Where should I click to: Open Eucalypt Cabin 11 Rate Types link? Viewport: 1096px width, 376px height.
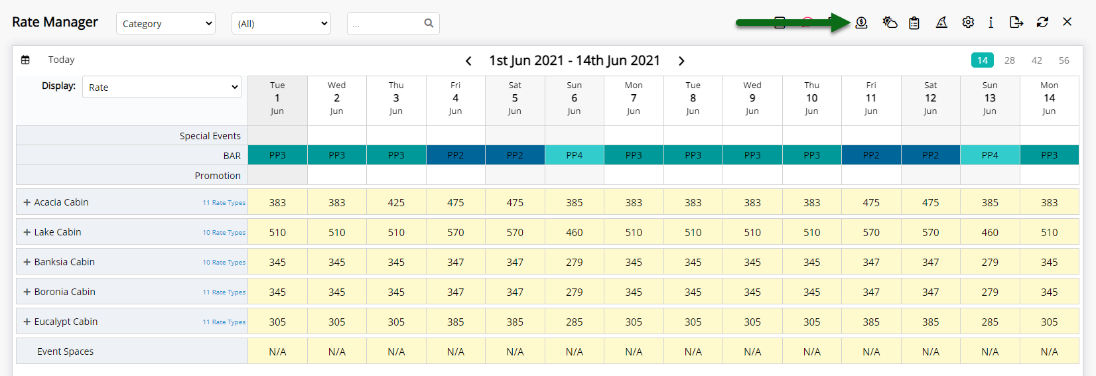(224, 322)
